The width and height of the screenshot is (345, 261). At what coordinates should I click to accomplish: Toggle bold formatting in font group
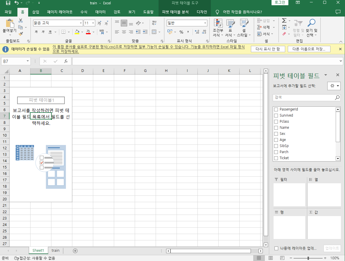pos(36,32)
